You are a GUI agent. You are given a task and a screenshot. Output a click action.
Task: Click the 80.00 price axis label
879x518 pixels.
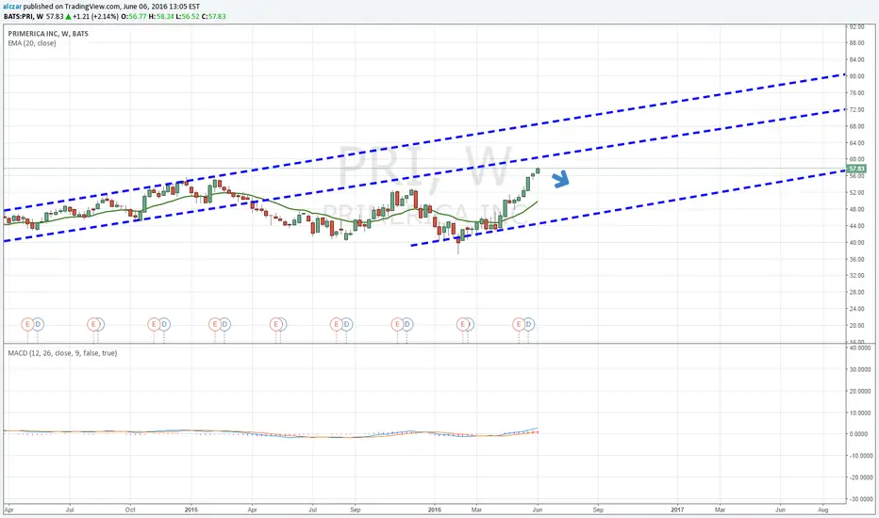pos(856,76)
